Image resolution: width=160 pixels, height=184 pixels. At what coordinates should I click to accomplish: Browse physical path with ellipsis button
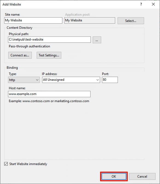(97, 40)
